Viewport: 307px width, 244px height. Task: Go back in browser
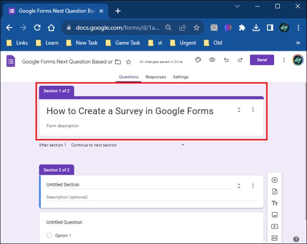click(x=9, y=28)
